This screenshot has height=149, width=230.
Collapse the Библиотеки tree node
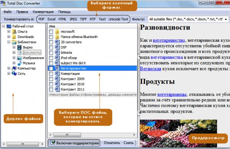[9, 42]
